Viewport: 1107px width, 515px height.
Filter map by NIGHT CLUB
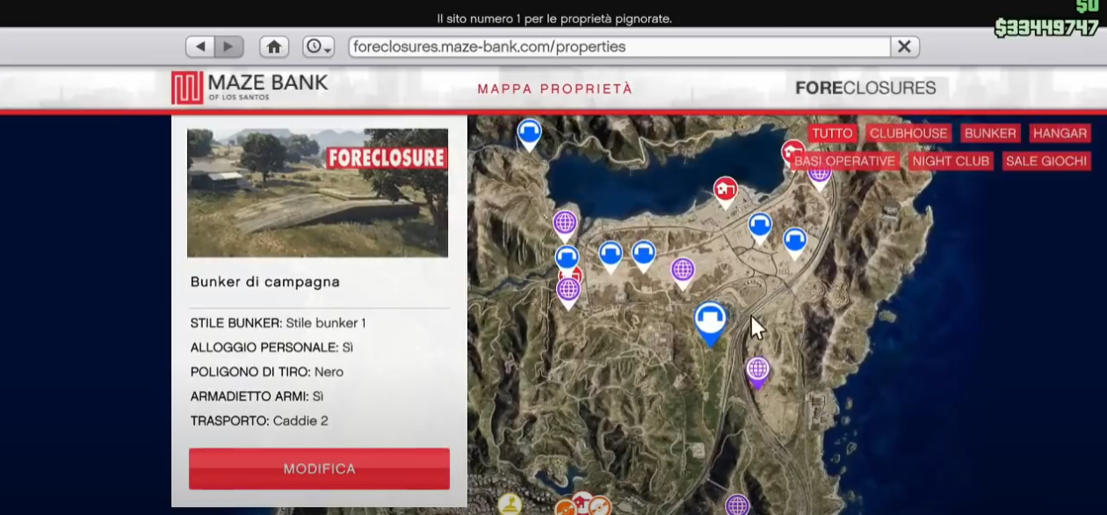(951, 161)
